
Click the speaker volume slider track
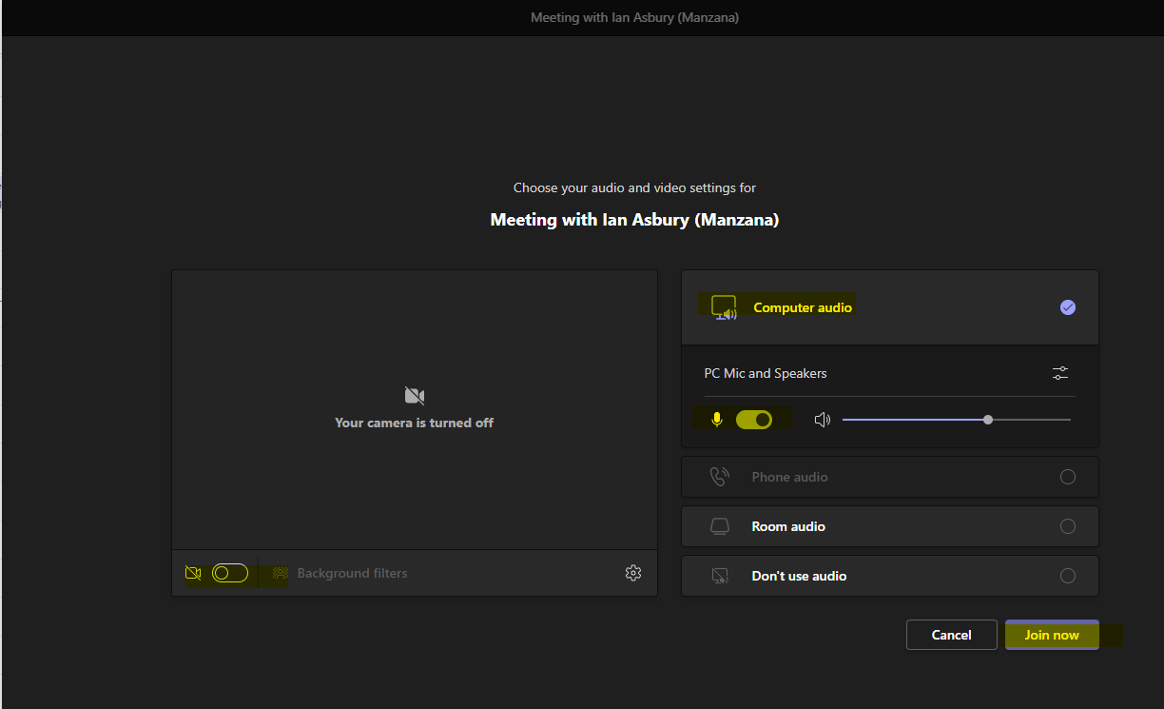click(957, 420)
